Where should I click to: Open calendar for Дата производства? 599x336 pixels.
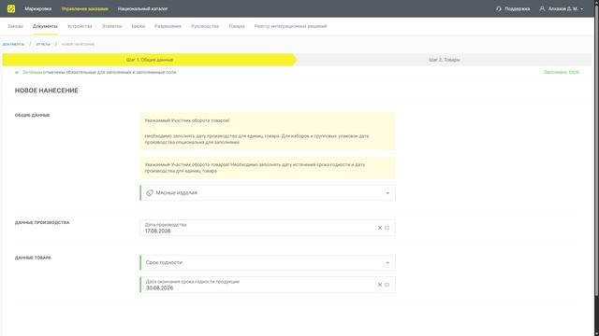(387, 228)
